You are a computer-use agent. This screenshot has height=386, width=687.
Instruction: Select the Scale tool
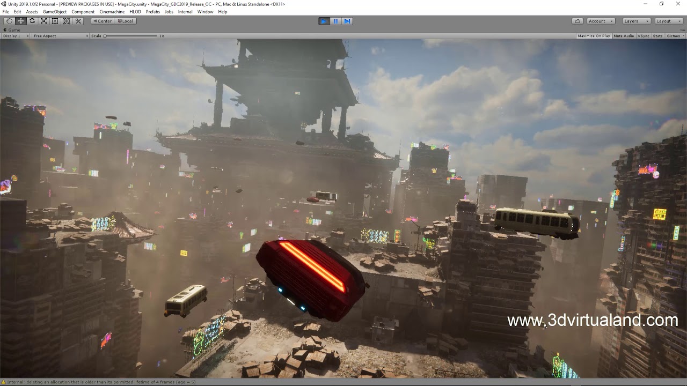[x=44, y=21]
